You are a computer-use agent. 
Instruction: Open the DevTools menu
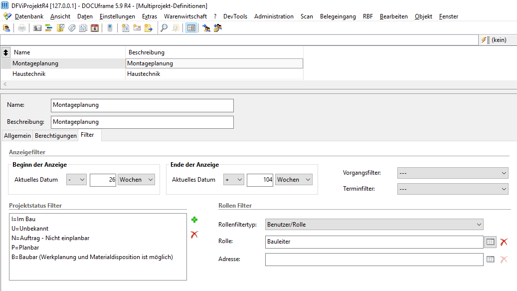[x=235, y=16]
